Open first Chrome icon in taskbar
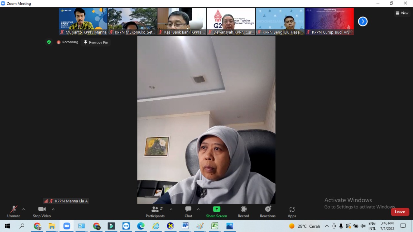The image size is (413, 232). (x=37, y=226)
